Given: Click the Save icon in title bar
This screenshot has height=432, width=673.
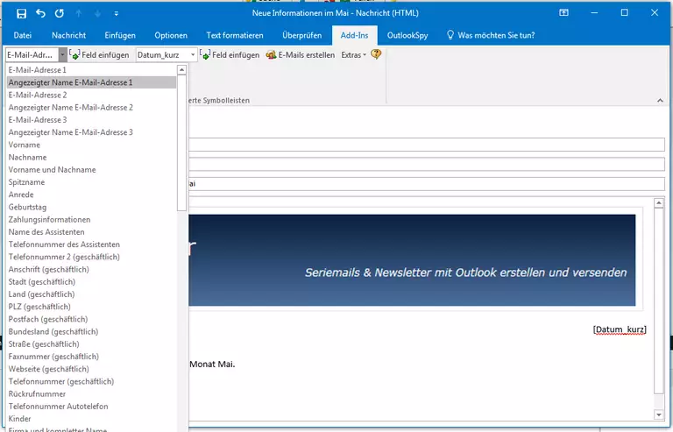Looking at the screenshot, I should 21,13.
